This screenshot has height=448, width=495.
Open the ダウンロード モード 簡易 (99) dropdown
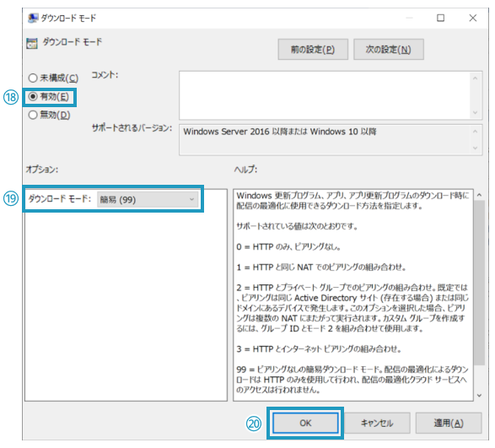tap(148, 199)
